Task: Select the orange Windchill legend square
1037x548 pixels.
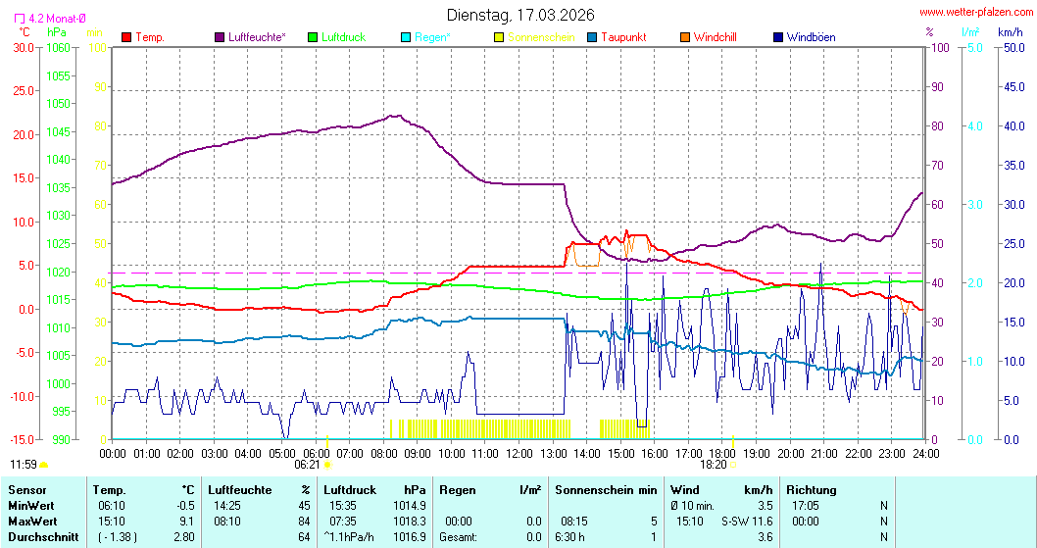Action: (685, 37)
